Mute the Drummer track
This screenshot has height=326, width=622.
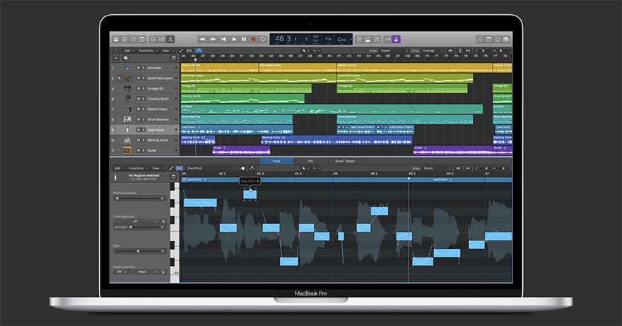138,68
